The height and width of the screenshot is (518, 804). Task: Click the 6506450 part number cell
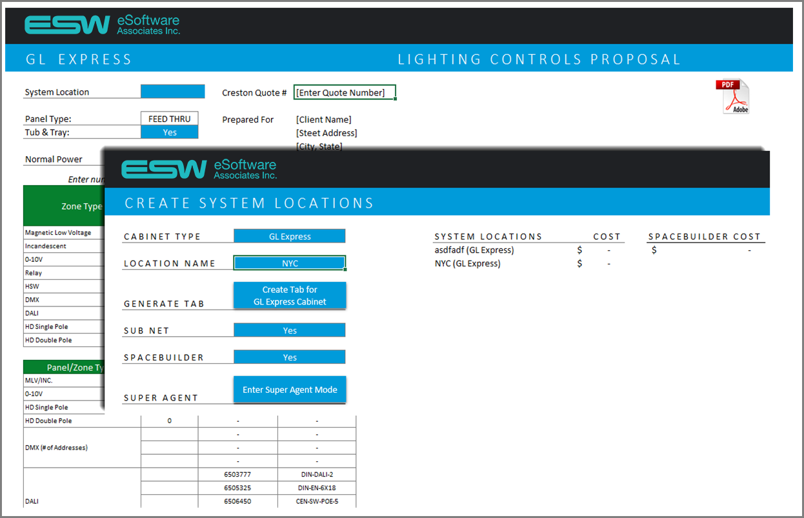[x=237, y=501]
